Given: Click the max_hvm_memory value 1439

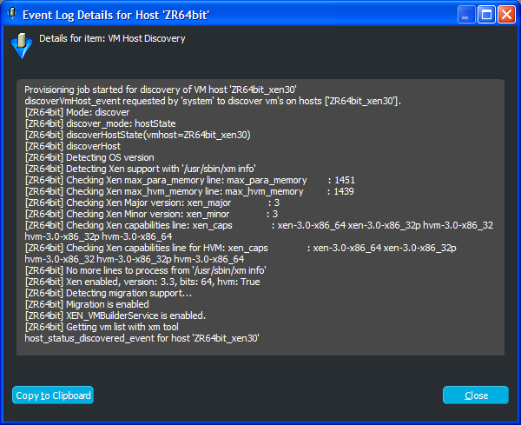Looking at the screenshot, I should [344, 191].
